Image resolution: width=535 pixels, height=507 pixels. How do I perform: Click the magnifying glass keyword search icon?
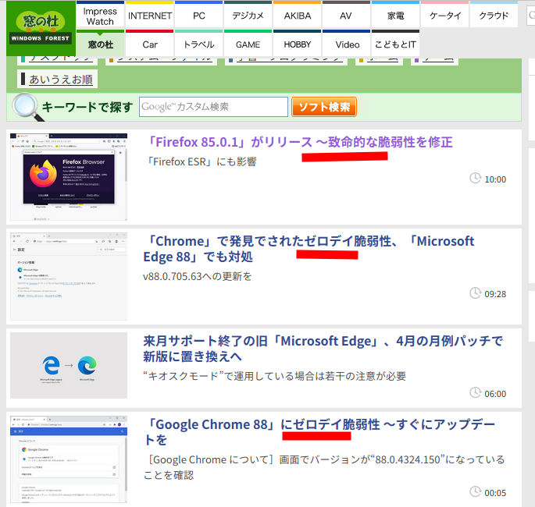(24, 107)
